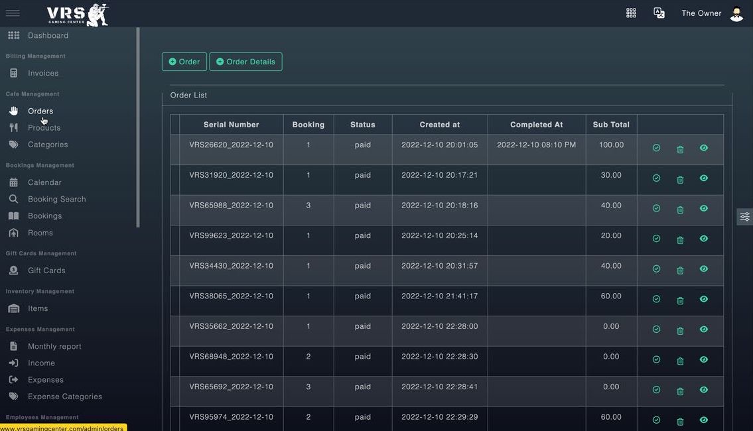
Task: Click the sidebar vertical scrollbar
Action: pos(138,127)
